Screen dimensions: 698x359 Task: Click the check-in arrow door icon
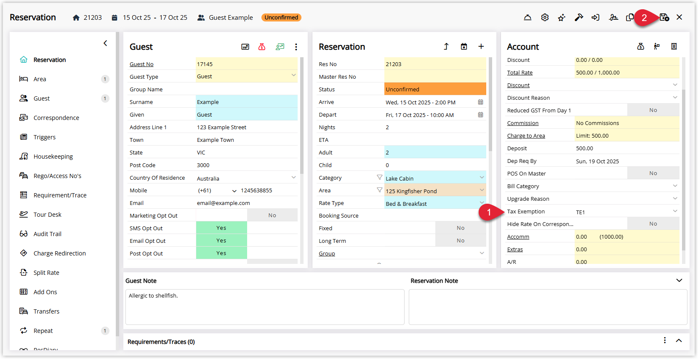click(595, 17)
